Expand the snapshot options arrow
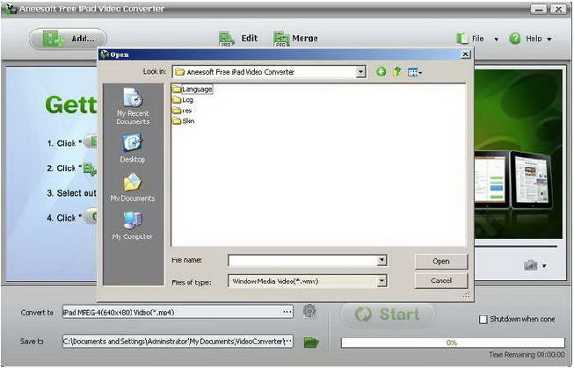 pyautogui.click(x=544, y=266)
